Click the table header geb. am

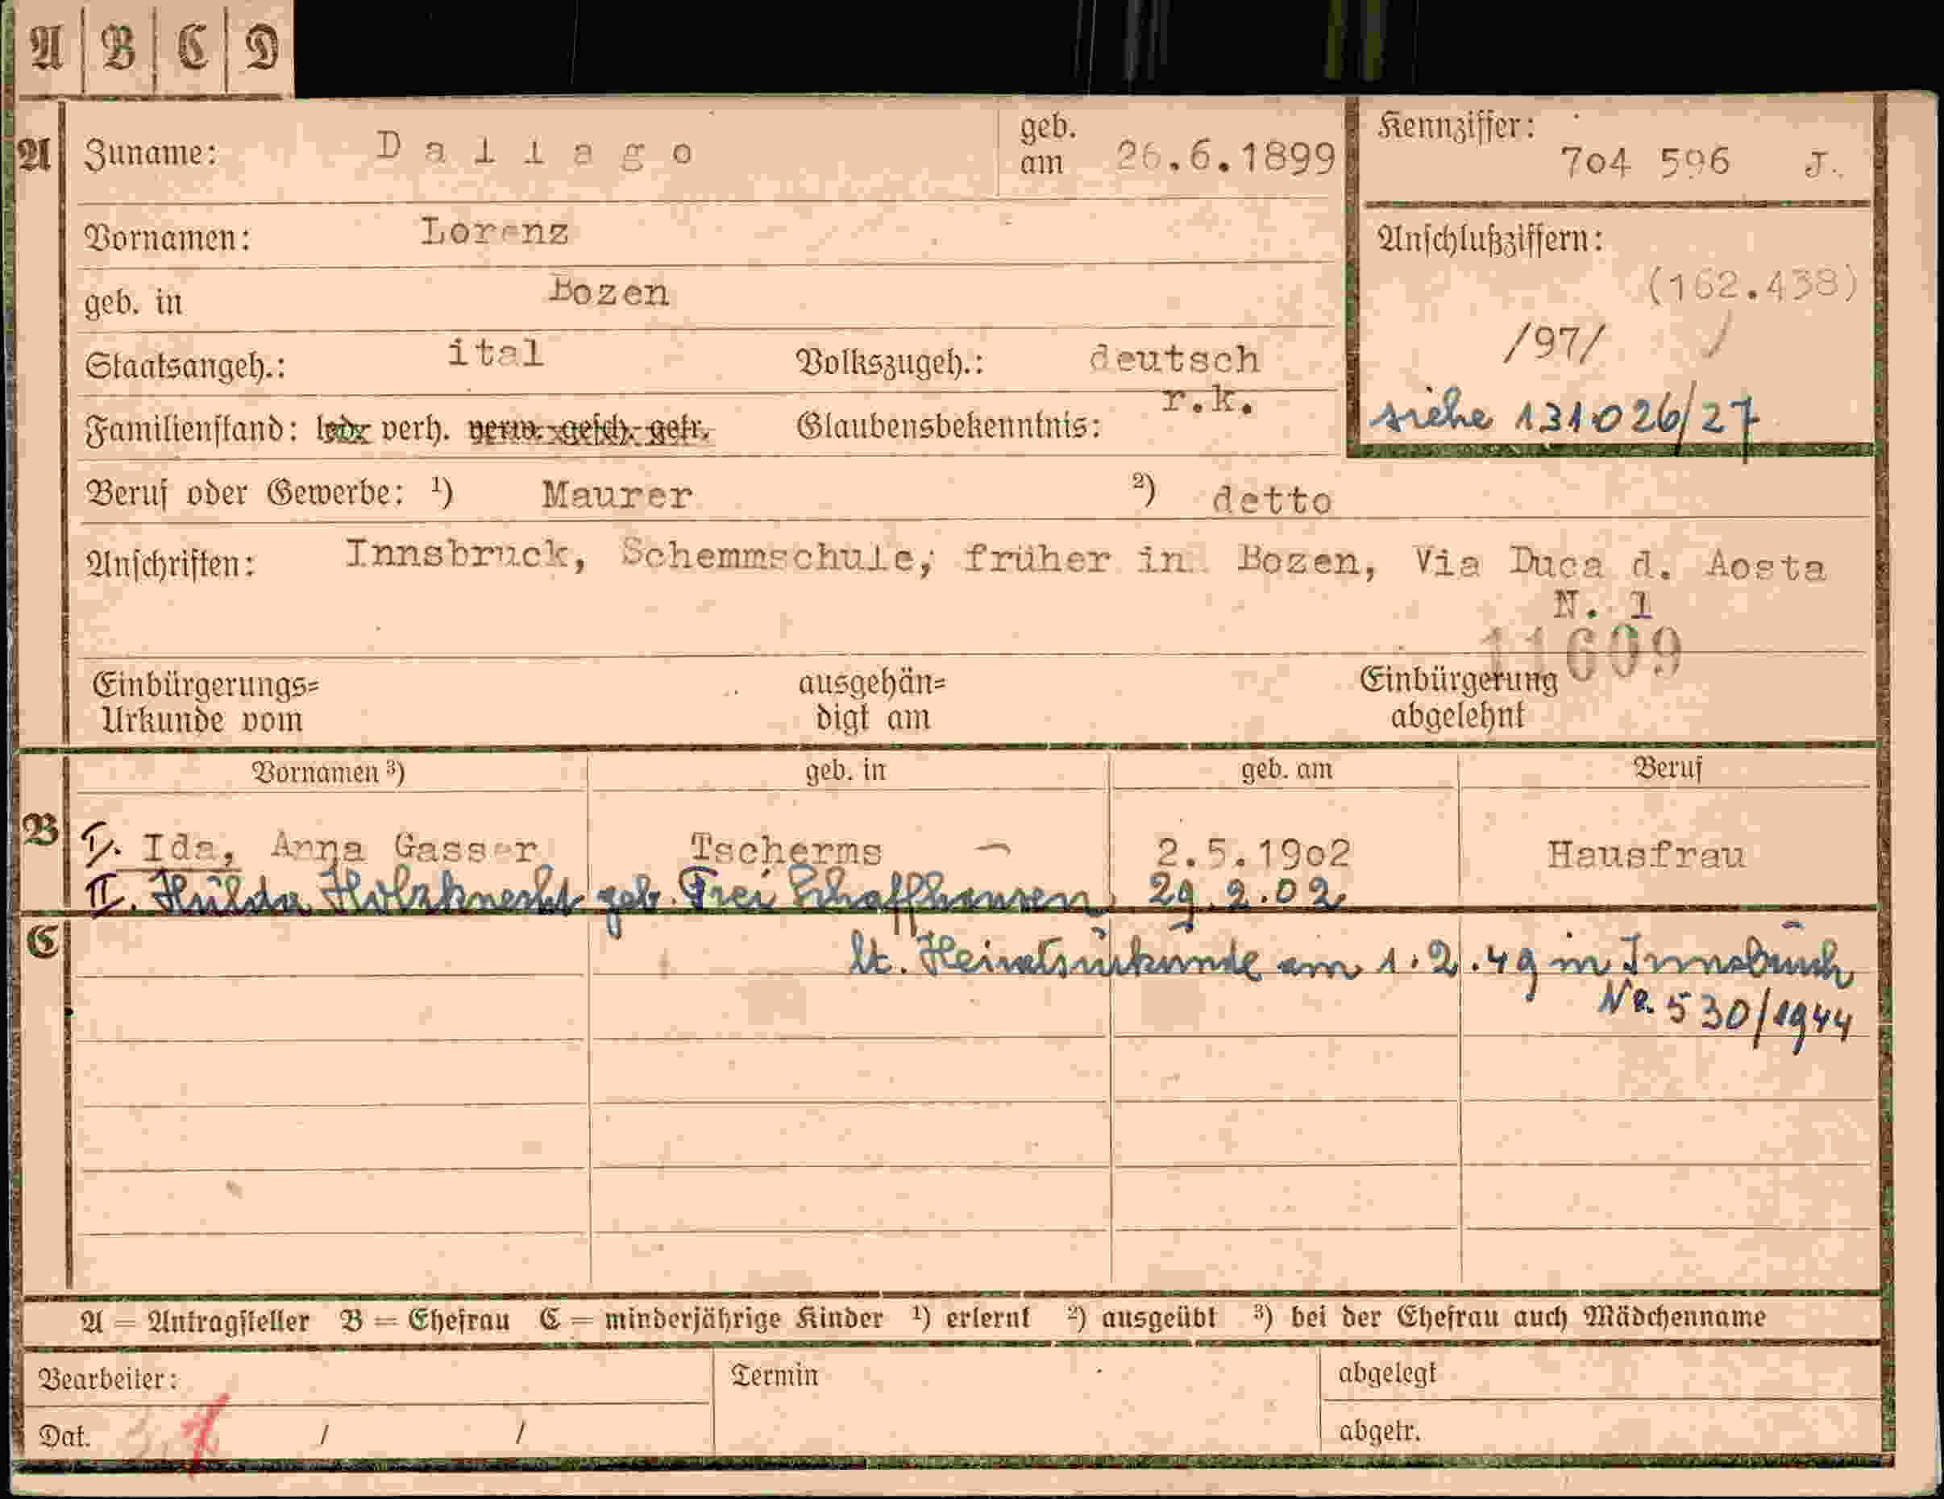tap(1287, 768)
